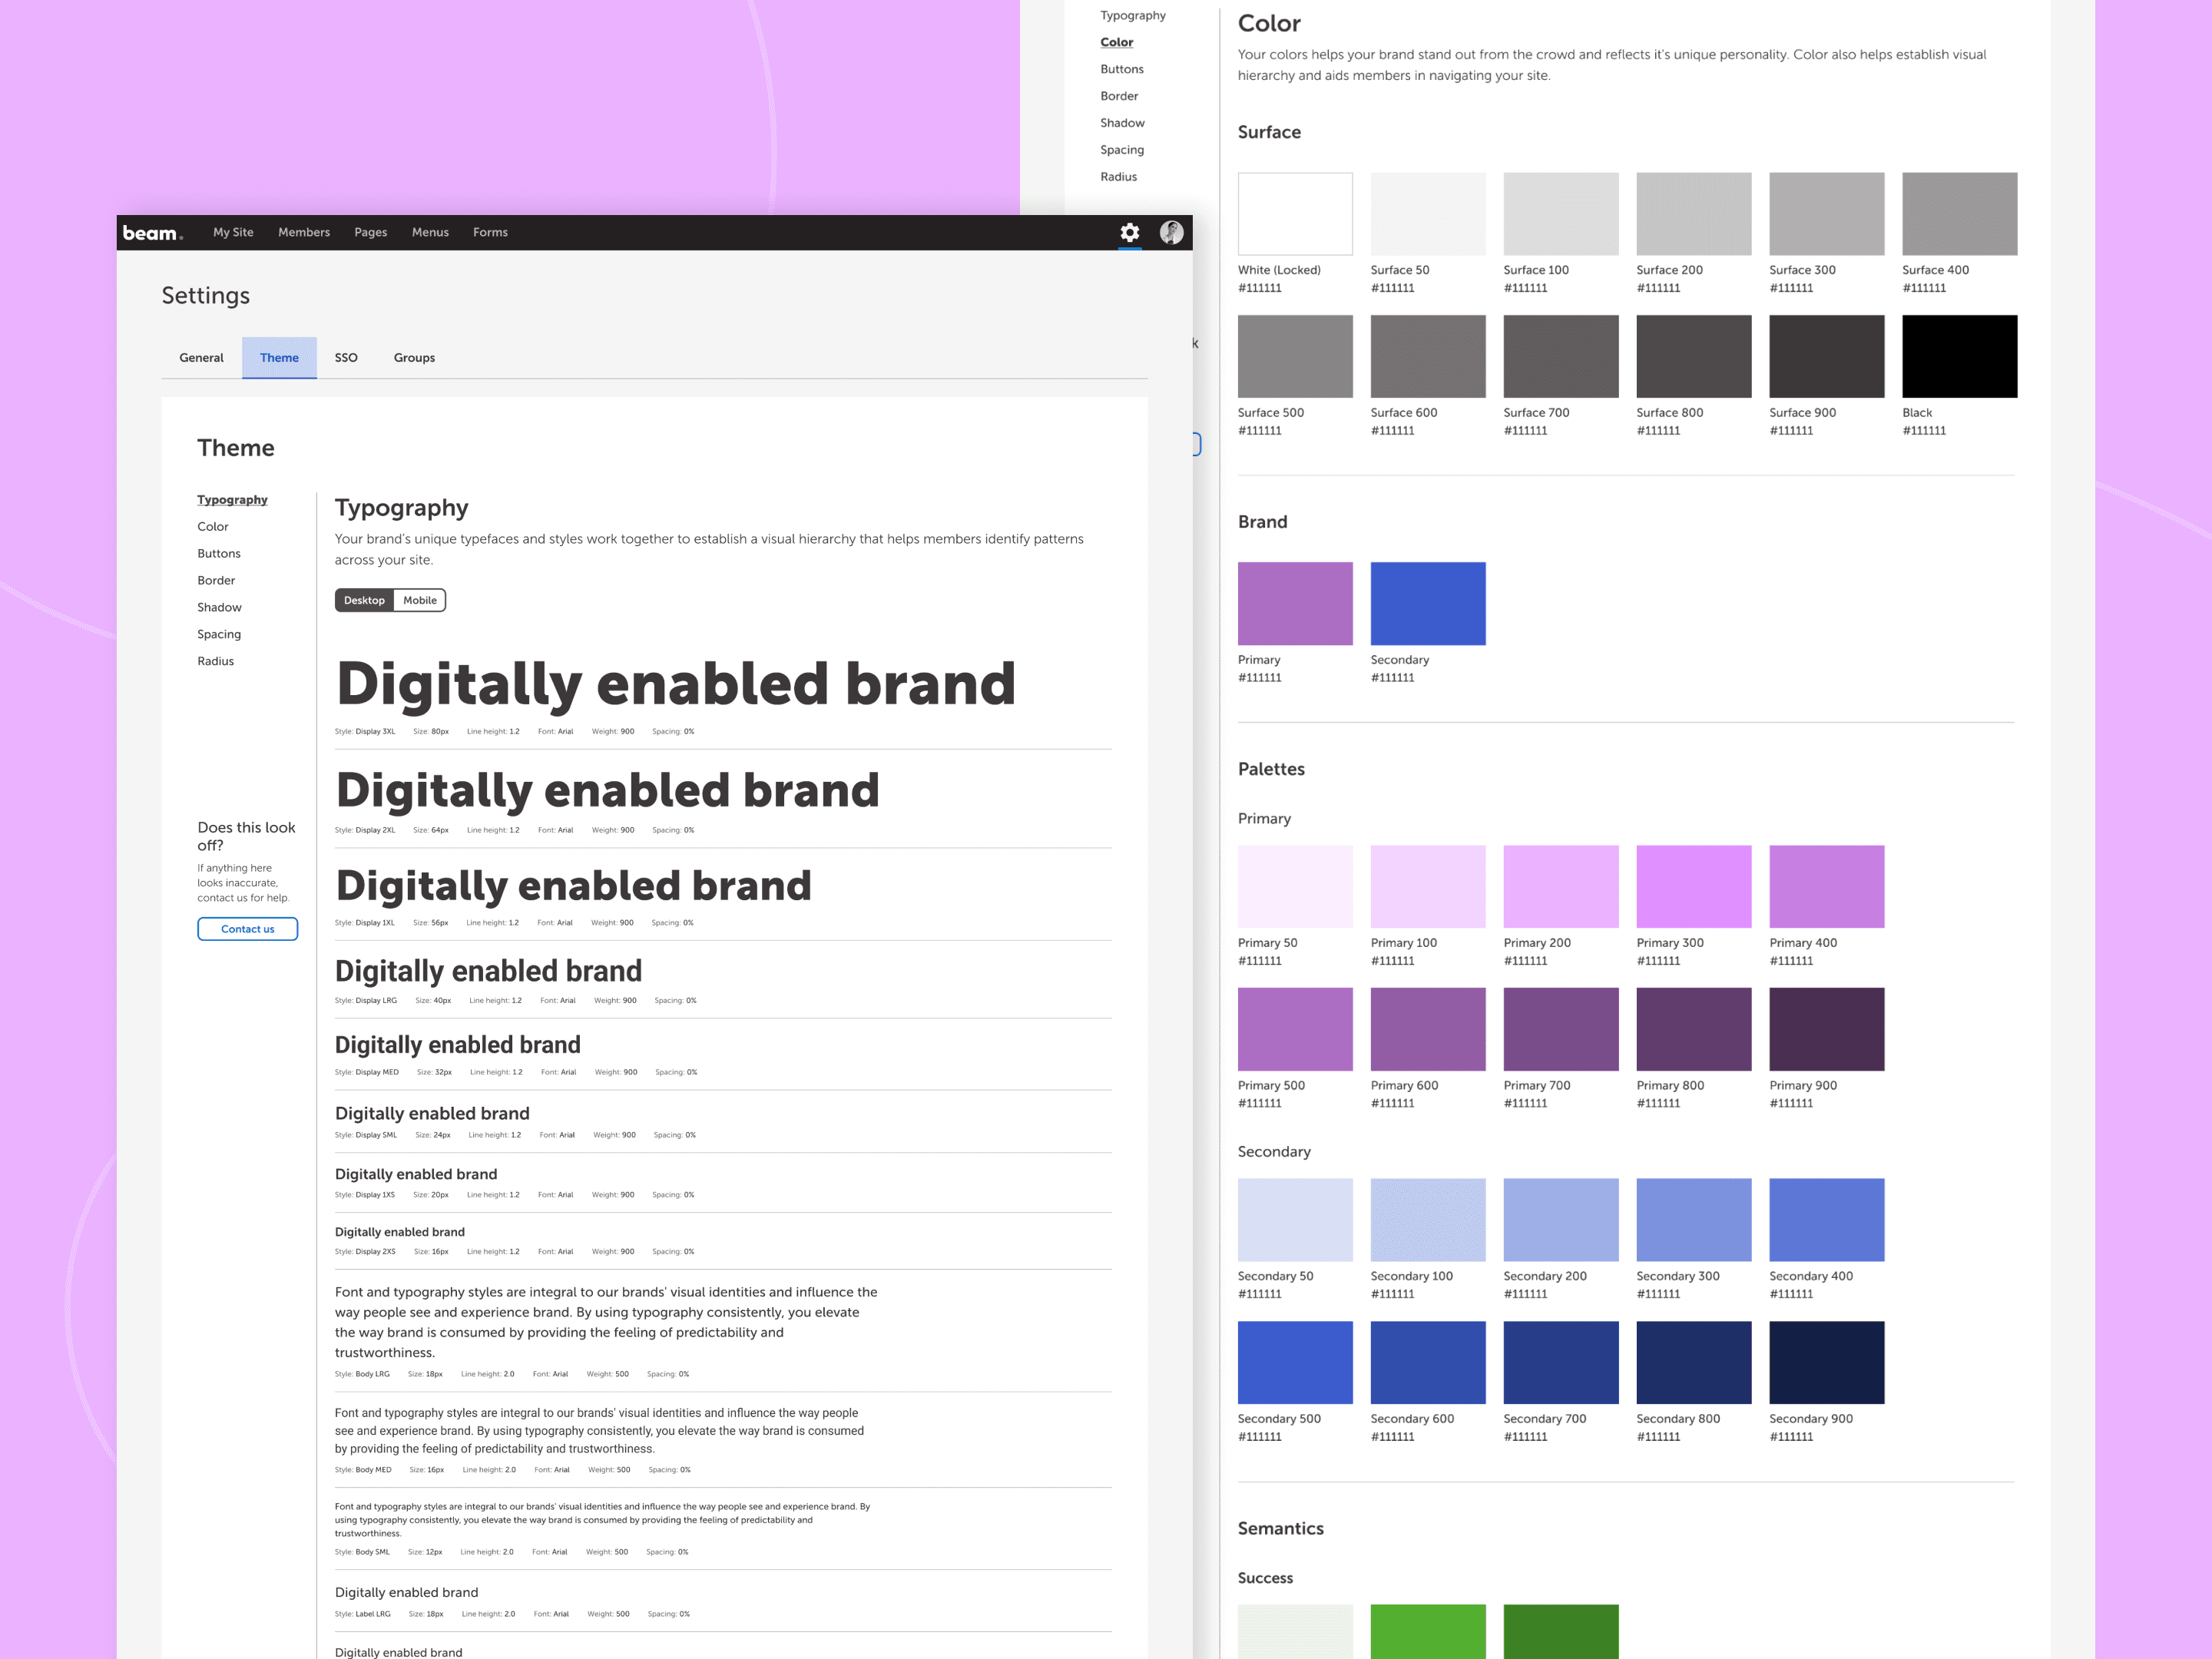Open the Groups tab
Image resolution: width=2212 pixels, height=1659 pixels.
(x=414, y=358)
